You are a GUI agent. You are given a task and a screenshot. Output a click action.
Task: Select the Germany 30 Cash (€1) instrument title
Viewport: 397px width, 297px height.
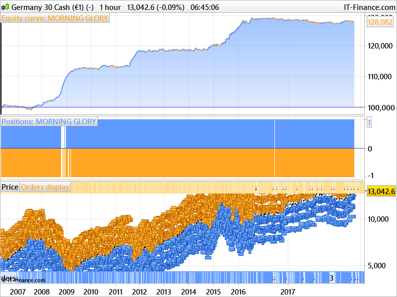(53, 7)
